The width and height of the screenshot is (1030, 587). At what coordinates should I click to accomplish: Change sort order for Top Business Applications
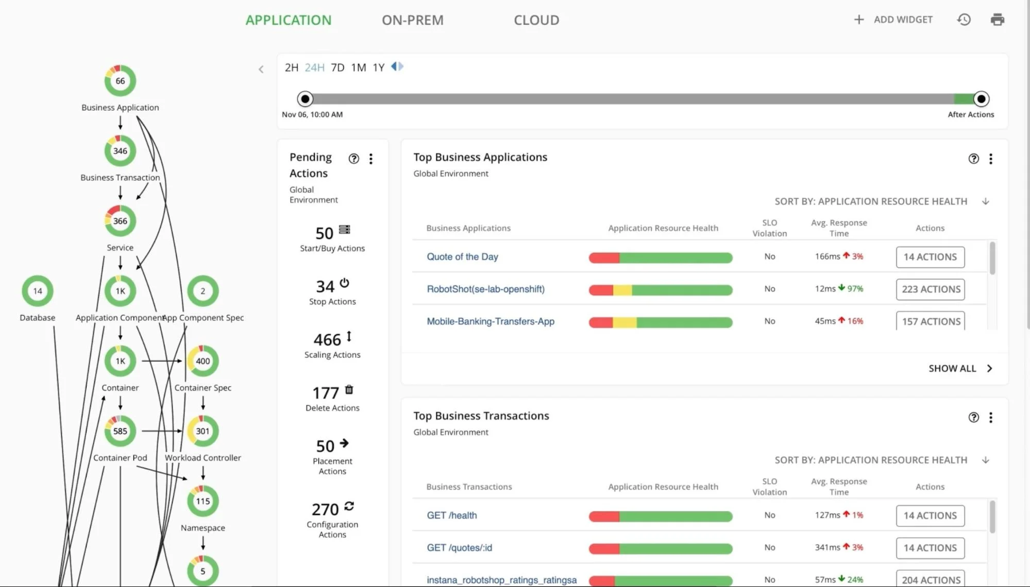tap(986, 201)
